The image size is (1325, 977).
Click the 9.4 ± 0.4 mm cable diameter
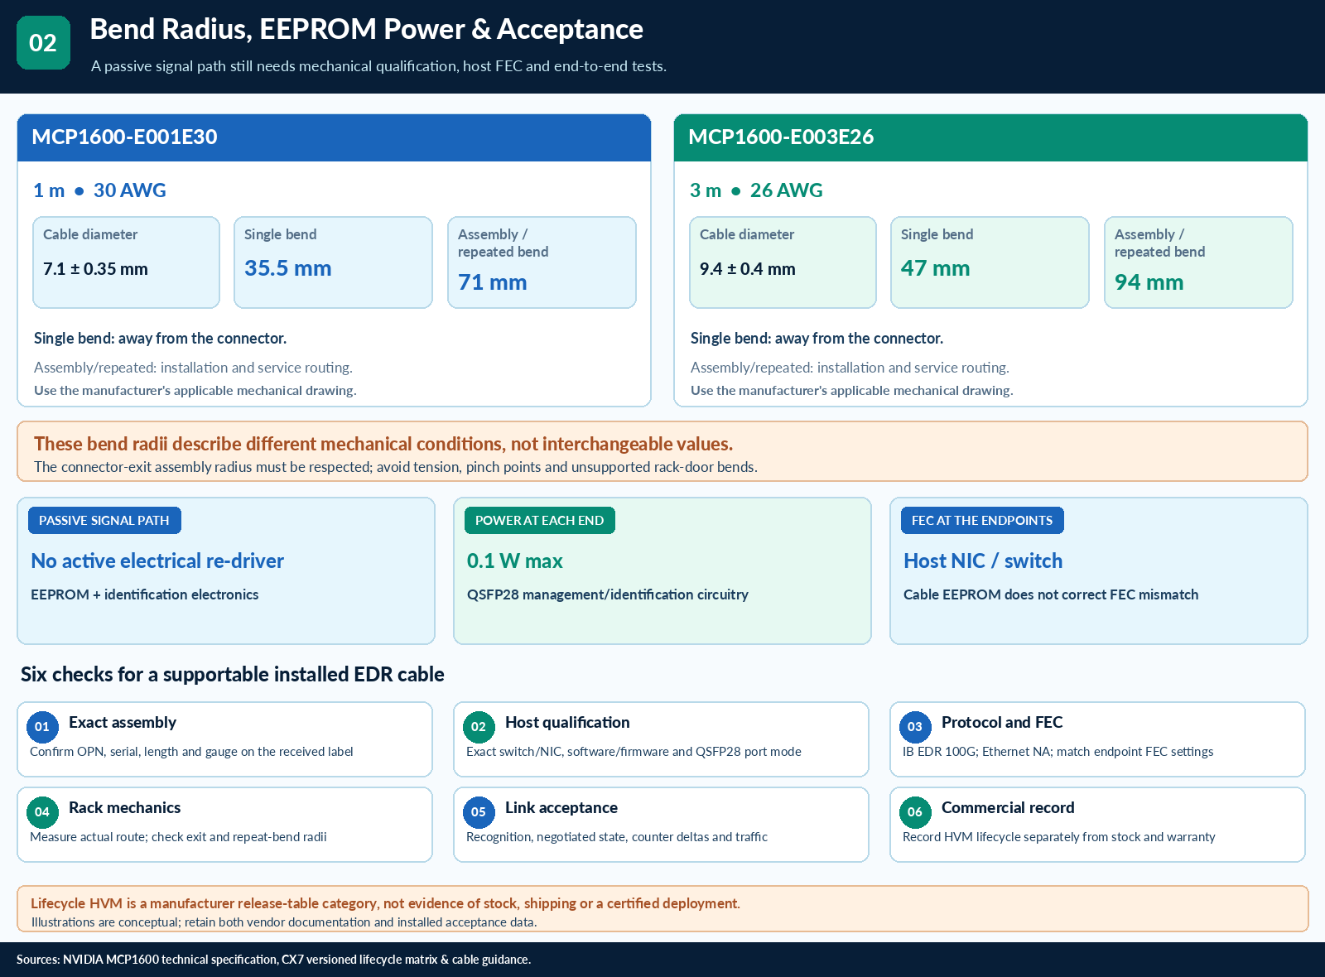[x=747, y=269]
